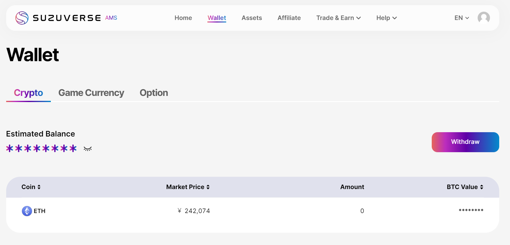The width and height of the screenshot is (510, 245).
Task: Click the Suzuverse swirl logo icon
Action: click(22, 18)
